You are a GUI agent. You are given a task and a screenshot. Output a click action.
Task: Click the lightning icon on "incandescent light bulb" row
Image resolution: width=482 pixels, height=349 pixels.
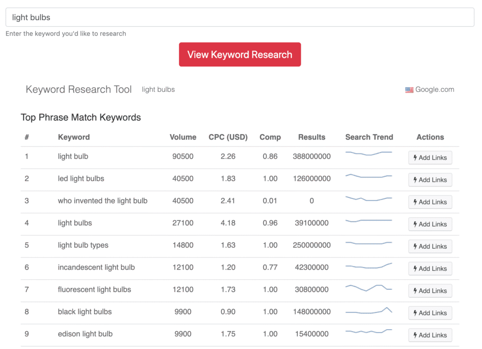tap(416, 268)
